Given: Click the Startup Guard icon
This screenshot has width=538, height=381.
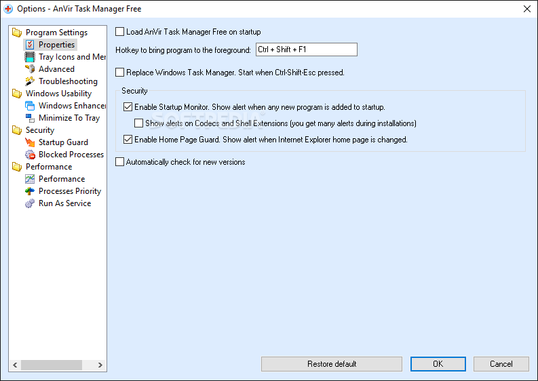Looking at the screenshot, I should click(x=30, y=142).
